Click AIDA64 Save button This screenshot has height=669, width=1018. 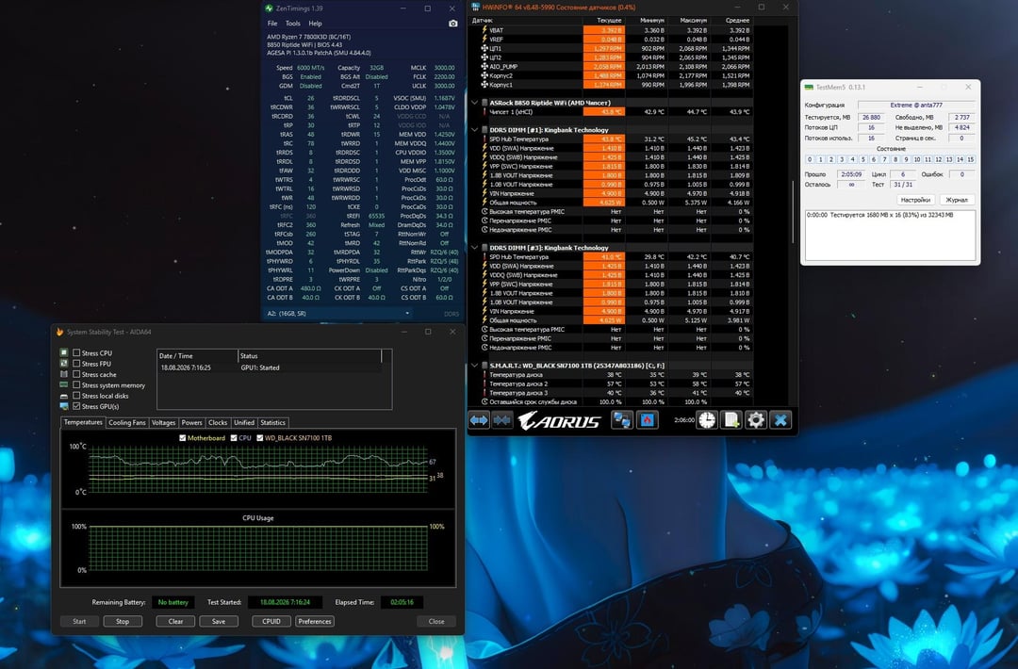219,621
